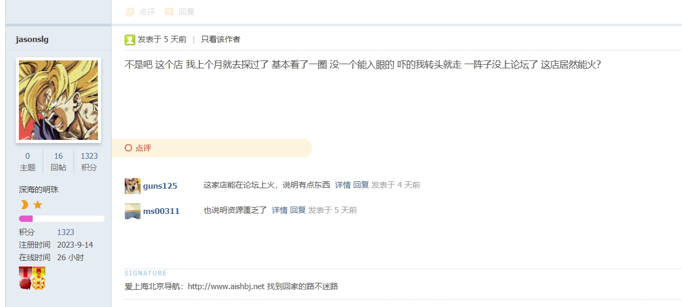Click the crescent moon rank icon

[24, 204]
